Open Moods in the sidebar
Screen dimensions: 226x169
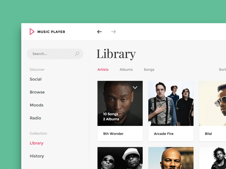(36, 105)
